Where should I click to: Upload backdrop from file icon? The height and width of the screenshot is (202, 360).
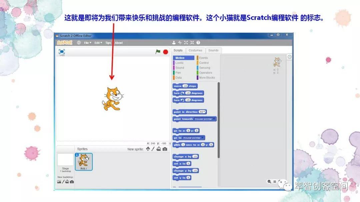(67, 182)
